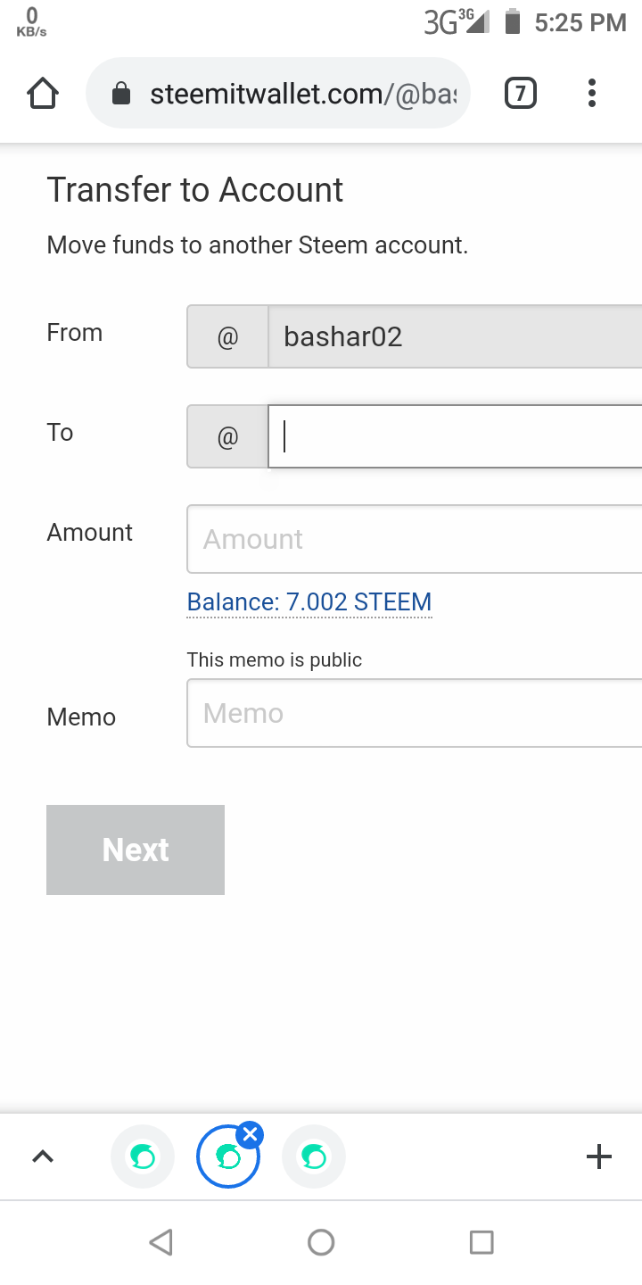The width and height of the screenshot is (642, 1285).
Task: Tap the Memo input field
Action: 415,713
